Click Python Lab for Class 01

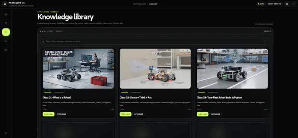(61, 114)
